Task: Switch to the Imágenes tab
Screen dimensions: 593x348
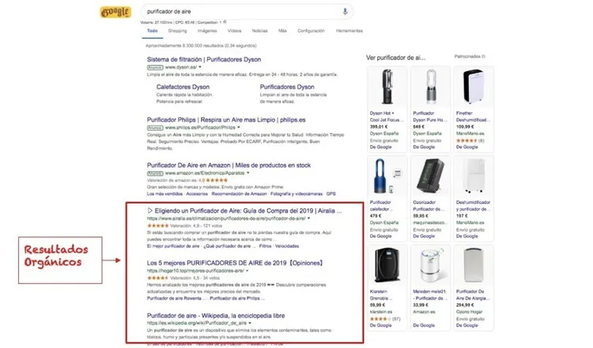Action: pyautogui.click(x=207, y=31)
